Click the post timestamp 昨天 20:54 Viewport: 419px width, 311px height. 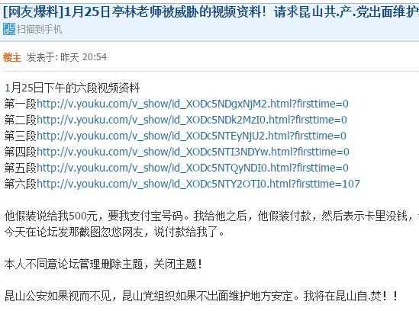click(84, 57)
